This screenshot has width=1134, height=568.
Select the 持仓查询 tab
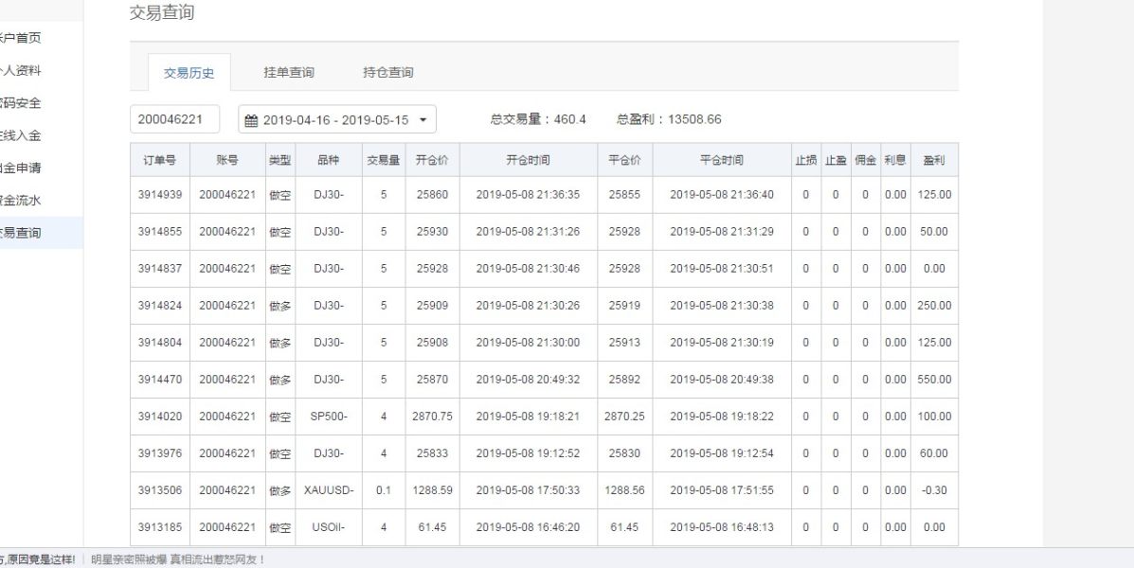point(387,73)
